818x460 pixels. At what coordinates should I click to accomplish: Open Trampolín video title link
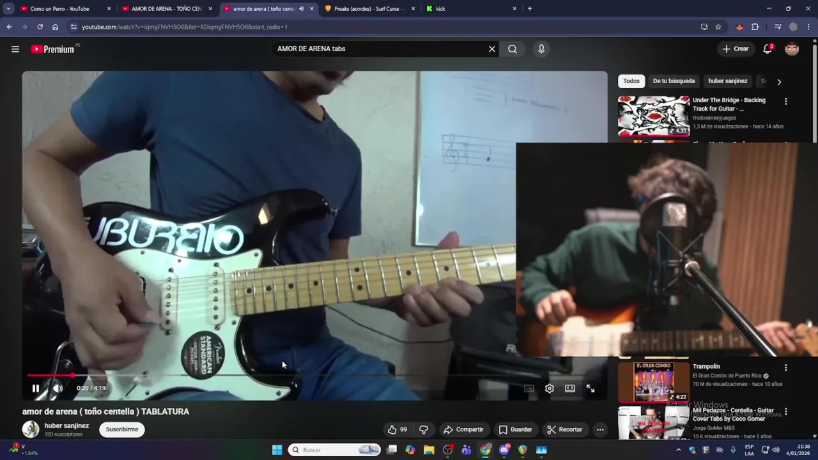tap(706, 367)
